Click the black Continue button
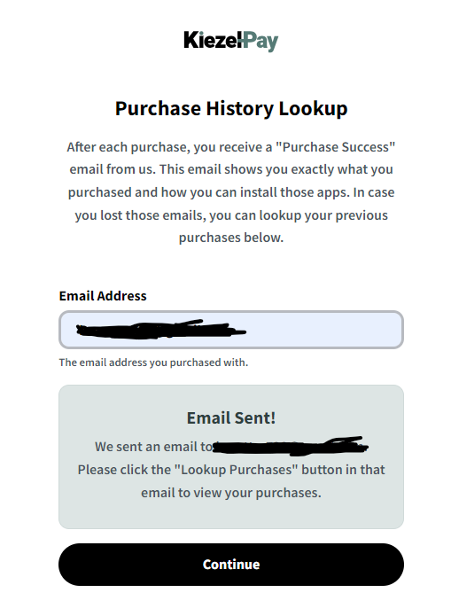Screen dimensions: 451x616 tap(231, 564)
